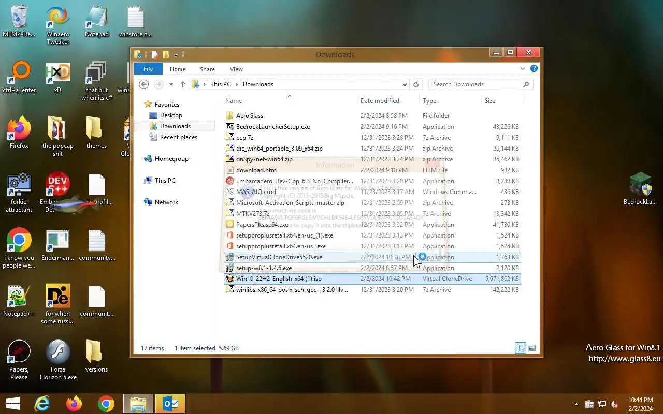Select Desktop under Favorites

point(171,115)
